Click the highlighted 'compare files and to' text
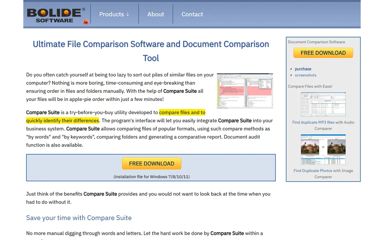Screen dimensions: 384x240 click(182, 112)
